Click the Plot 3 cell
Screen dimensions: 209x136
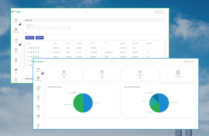point(106,57)
